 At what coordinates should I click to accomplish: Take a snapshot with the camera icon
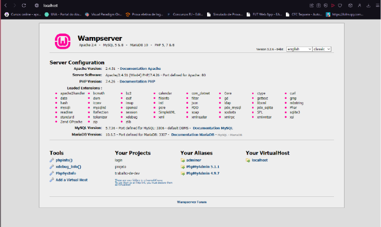coord(319,5)
